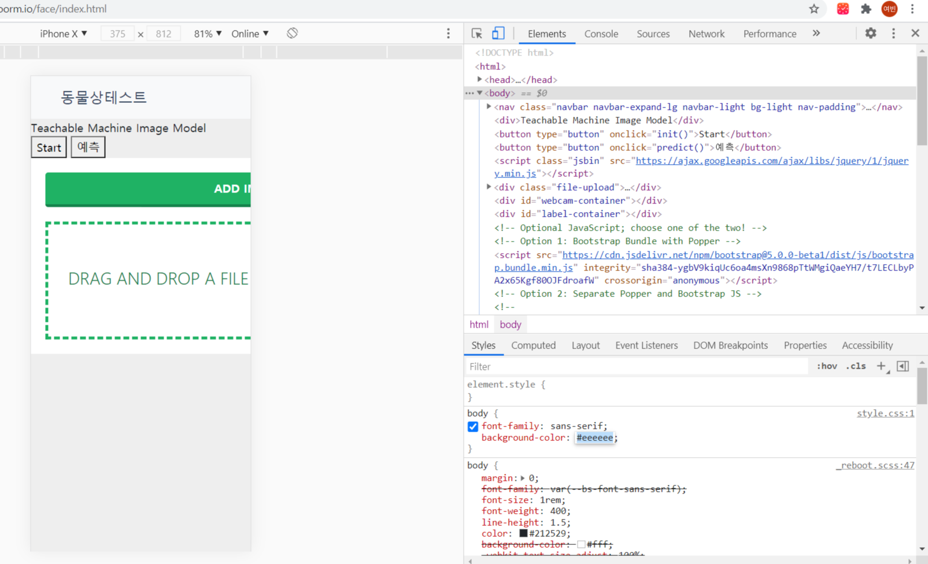Toggle the .cls class editor
928x564 pixels.
(856, 366)
